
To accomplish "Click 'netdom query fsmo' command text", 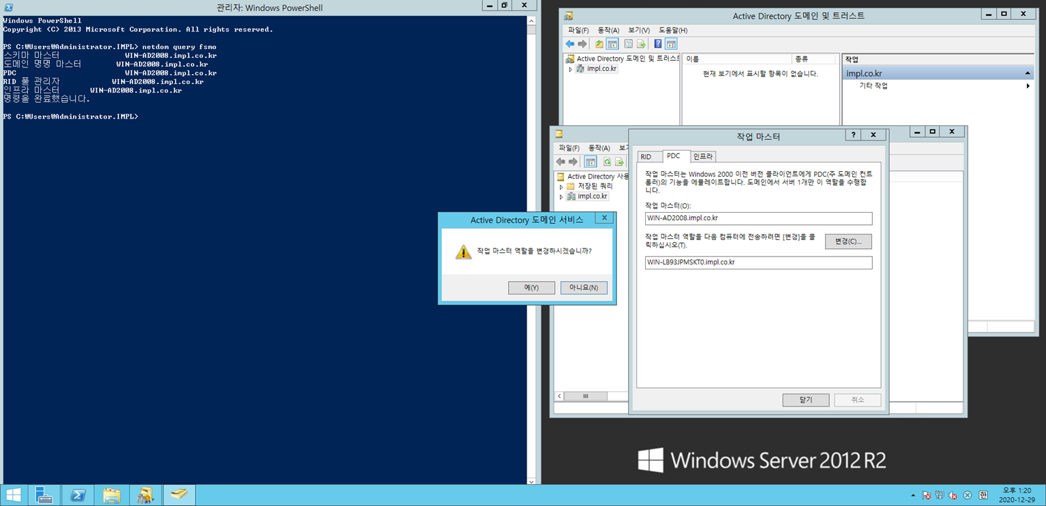I will pos(179,47).
